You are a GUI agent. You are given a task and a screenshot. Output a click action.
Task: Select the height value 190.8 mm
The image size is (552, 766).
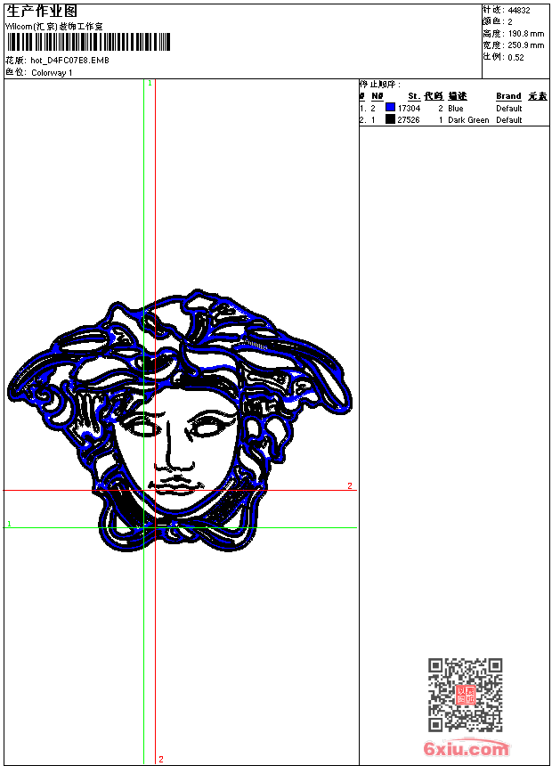pyautogui.click(x=526, y=34)
